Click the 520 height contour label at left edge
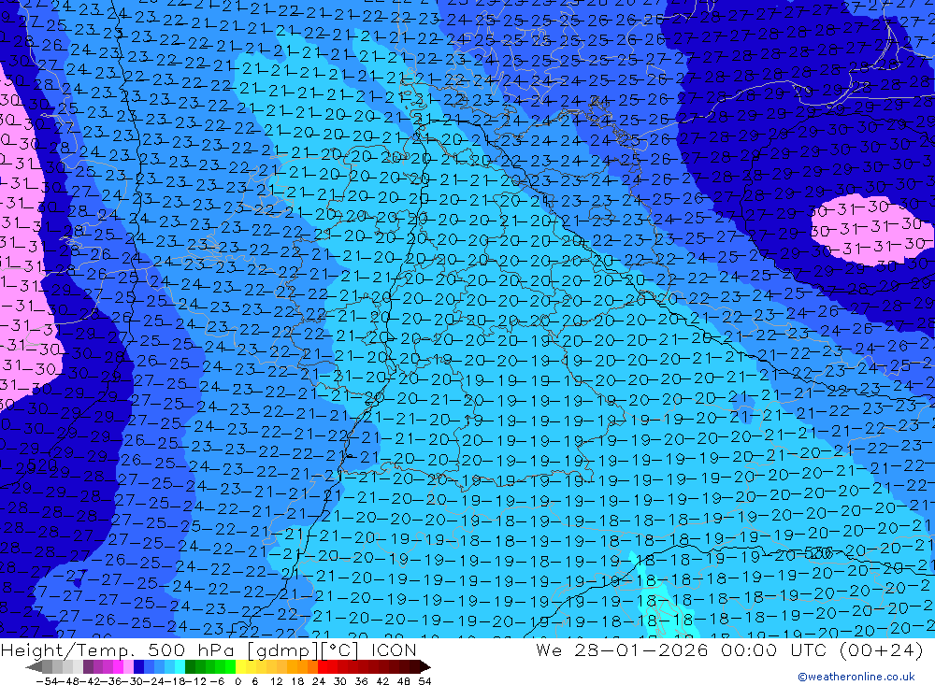The image size is (935, 685). click(x=44, y=464)
